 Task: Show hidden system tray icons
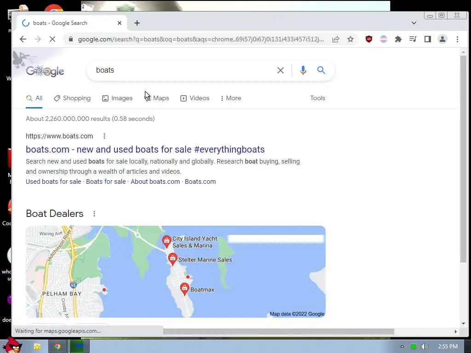402,347
